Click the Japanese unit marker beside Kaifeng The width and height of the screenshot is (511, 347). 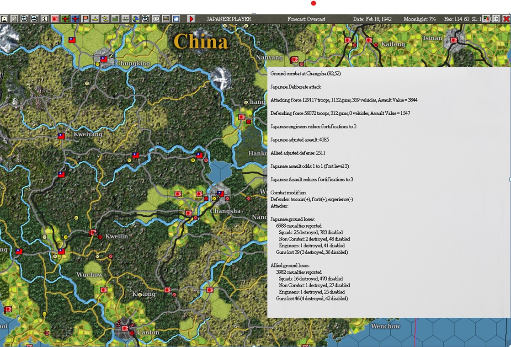coord(369,40)
